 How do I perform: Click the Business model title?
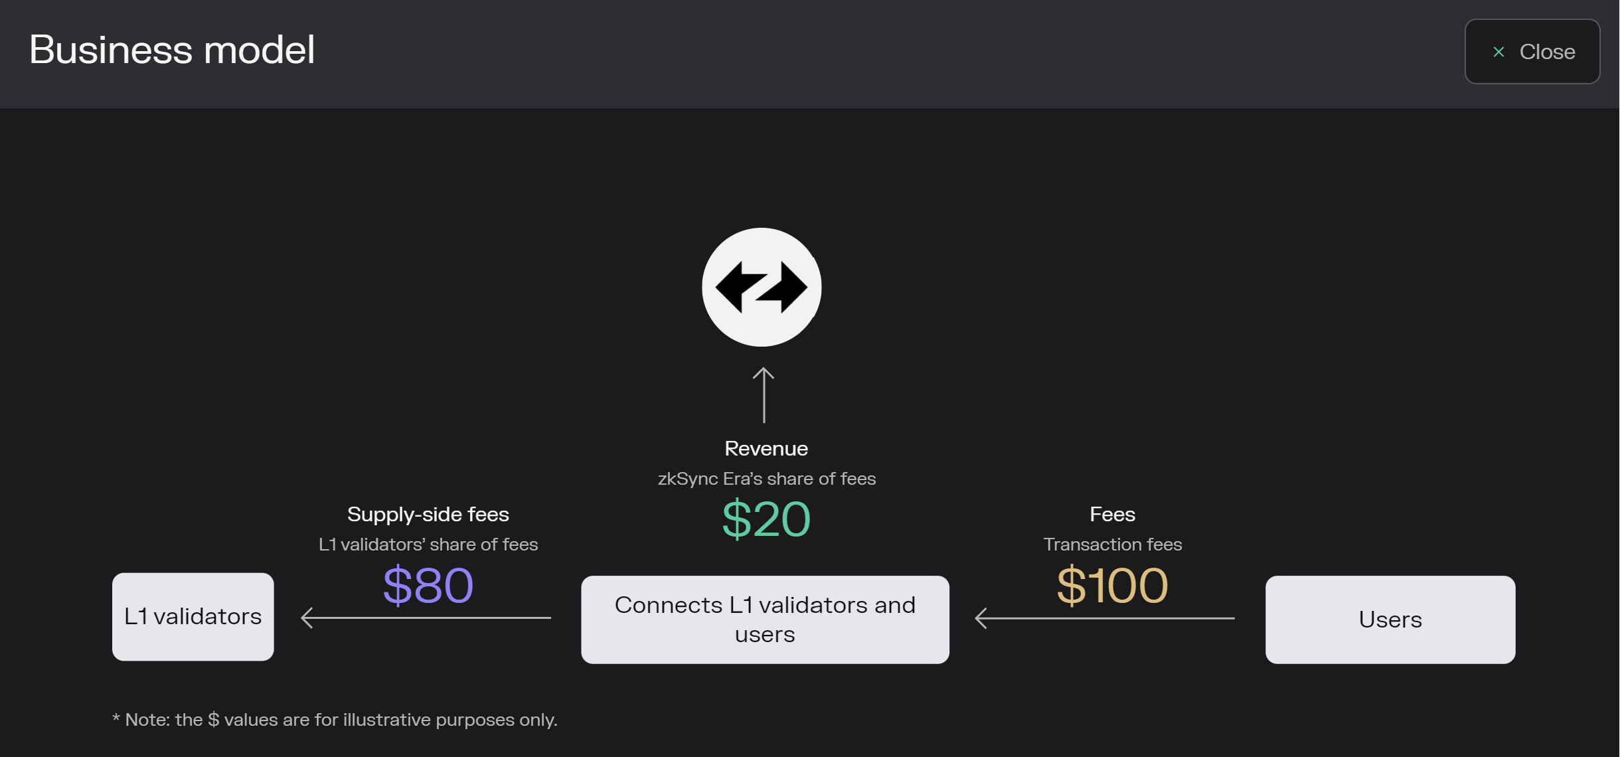[x=172, y=50]
